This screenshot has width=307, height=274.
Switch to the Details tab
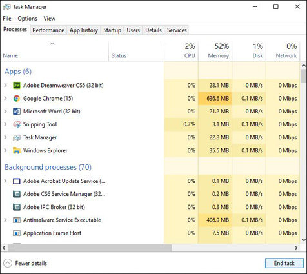click(153, 30)
